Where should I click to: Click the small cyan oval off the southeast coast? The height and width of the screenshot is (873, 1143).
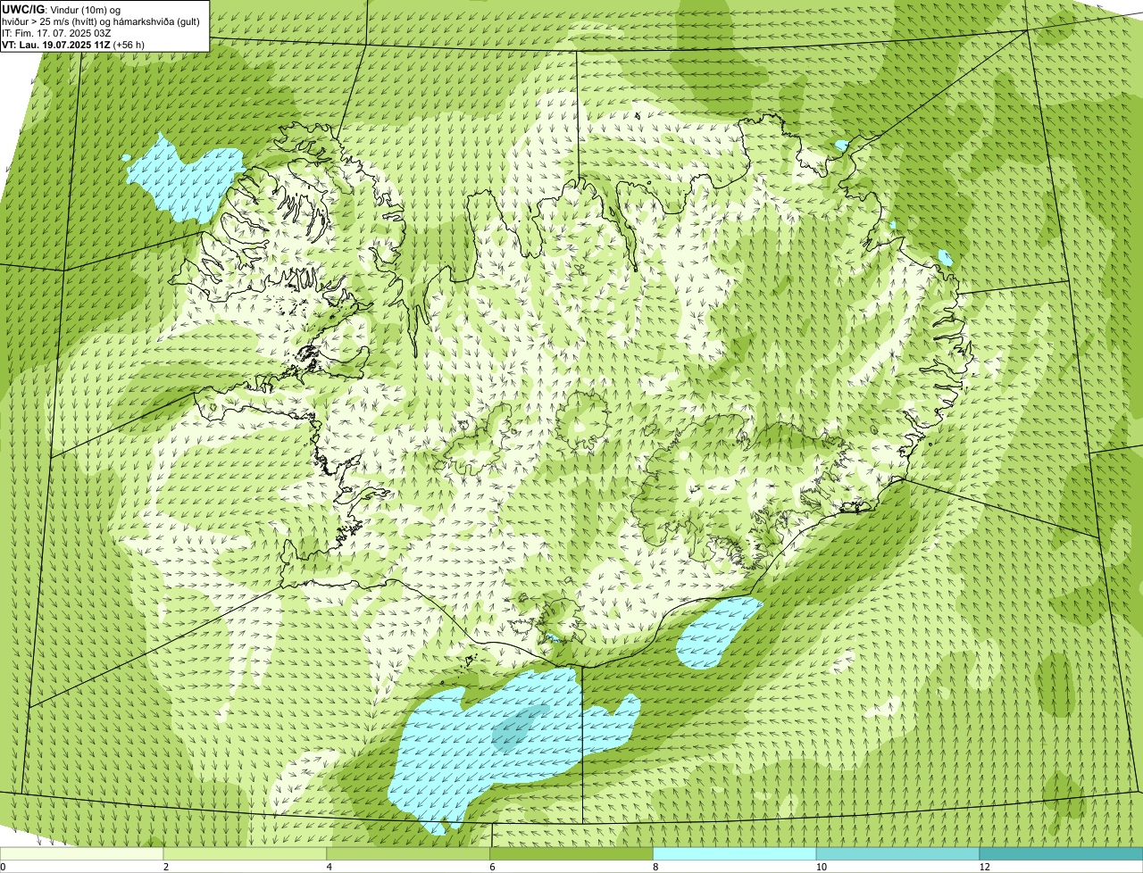pos(718,631)
